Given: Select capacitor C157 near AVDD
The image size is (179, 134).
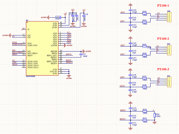Looking at the screenshot, I should (x=61, y=18).
